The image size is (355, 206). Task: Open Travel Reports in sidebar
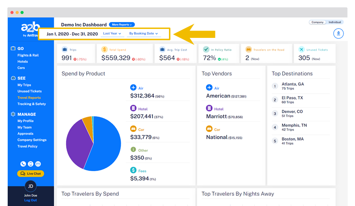click(29, 97)
